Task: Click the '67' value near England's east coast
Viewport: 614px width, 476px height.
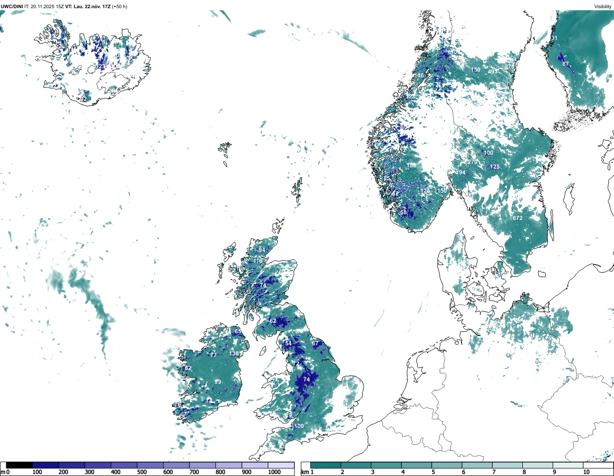Action: [x=315, y=343]
